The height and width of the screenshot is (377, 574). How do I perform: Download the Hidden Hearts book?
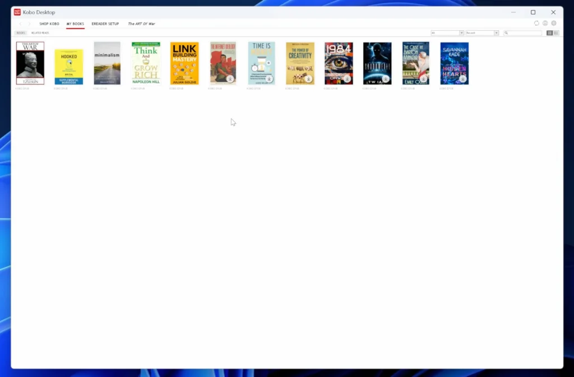[462, 78]
